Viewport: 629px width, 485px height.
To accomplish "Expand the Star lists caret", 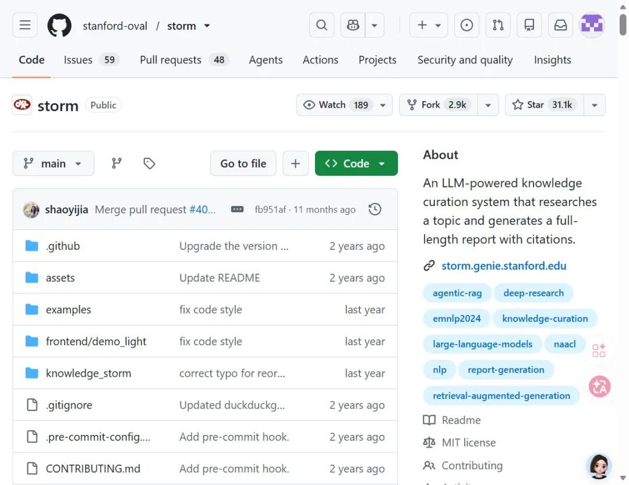I will click(595, 105).
